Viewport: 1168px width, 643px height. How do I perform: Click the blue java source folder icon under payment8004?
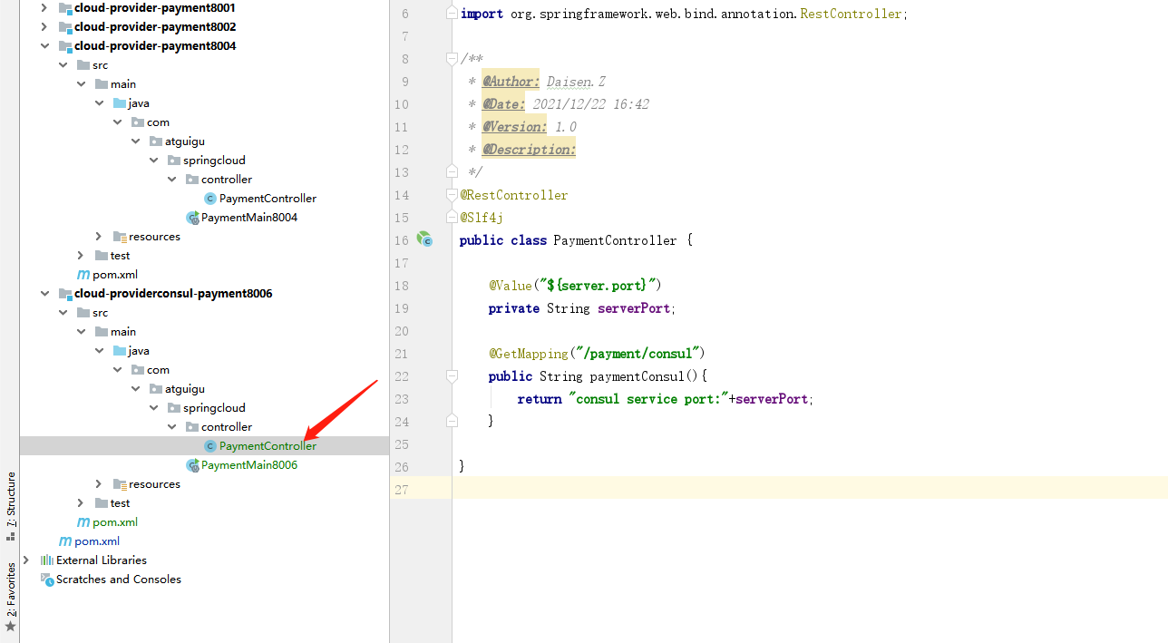tap(120, 103)
